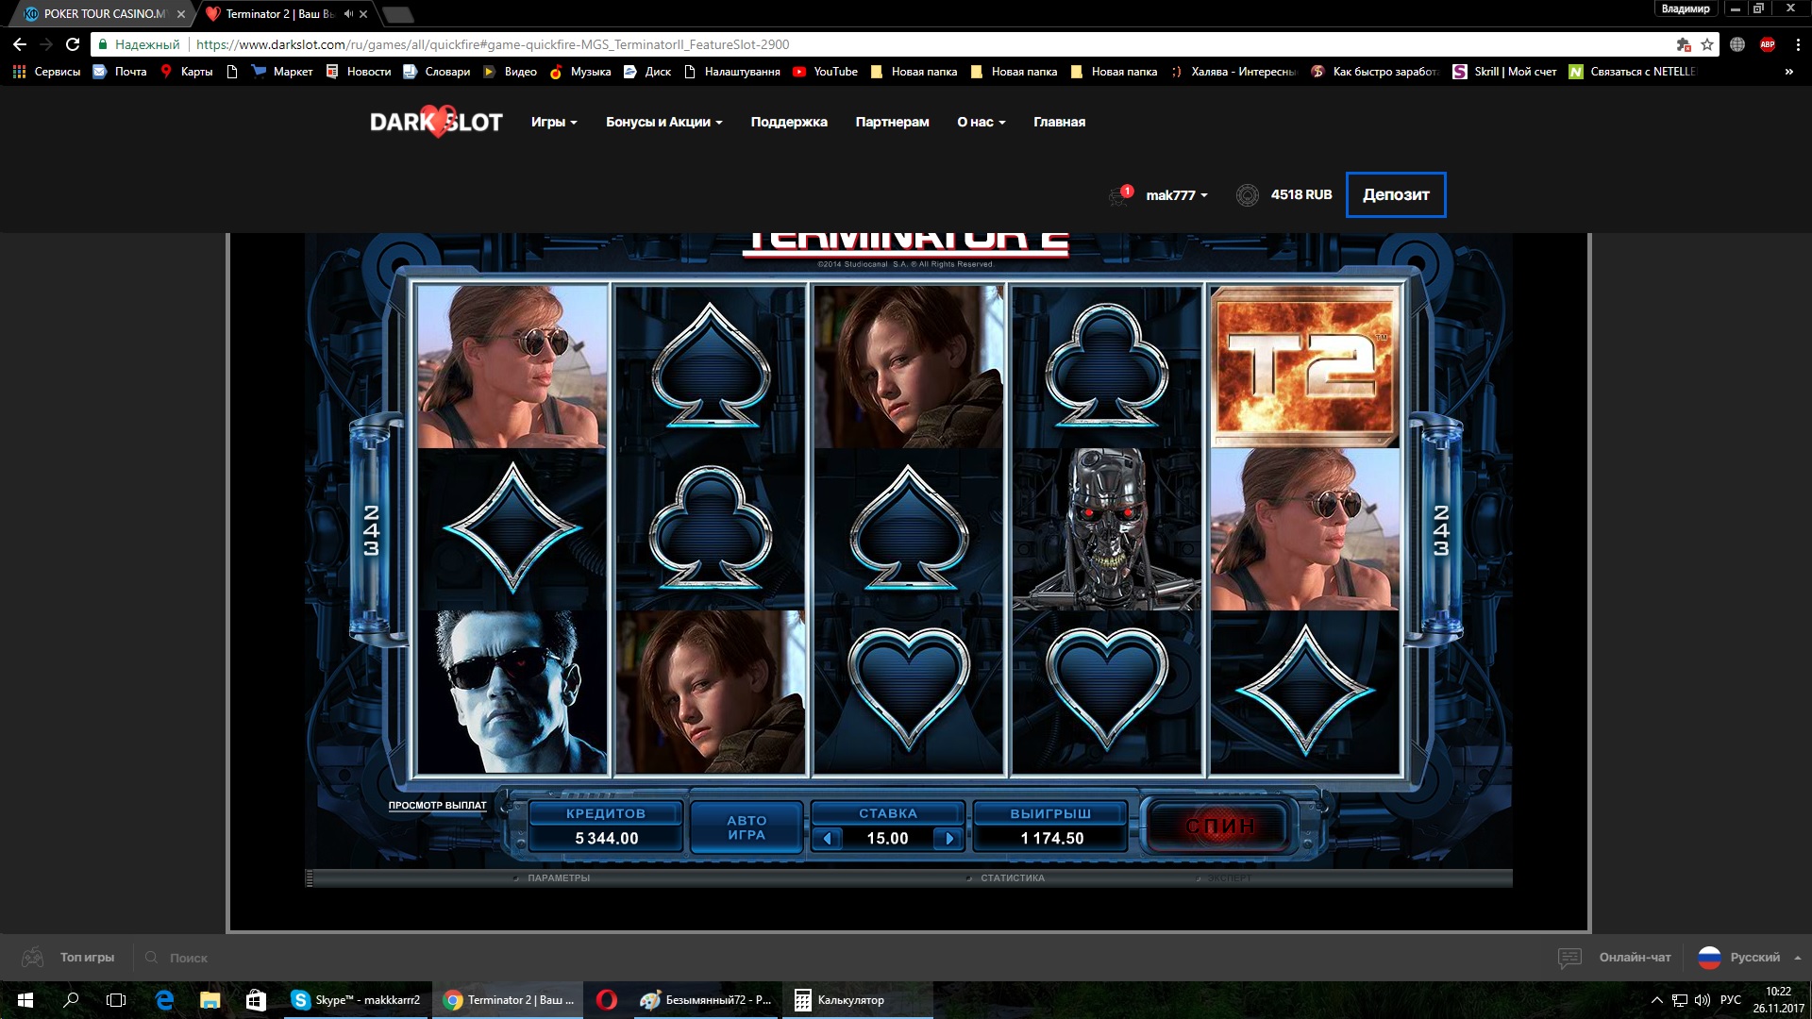
Task: Open Task View on the taskbar
Action: (x=116, y=1000)
